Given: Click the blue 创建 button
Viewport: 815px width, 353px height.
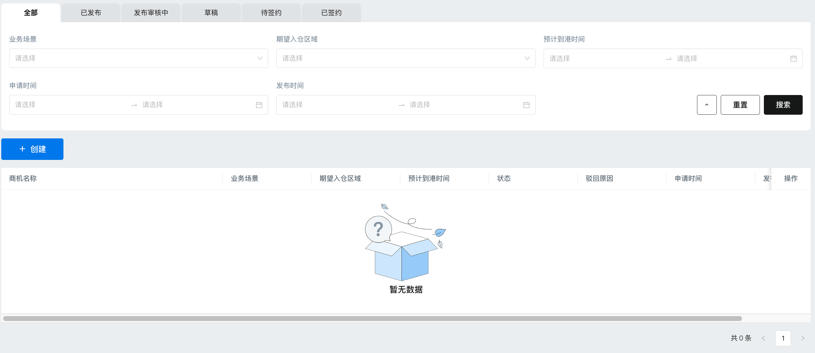Looking at the screenshot, I should 32,149.
